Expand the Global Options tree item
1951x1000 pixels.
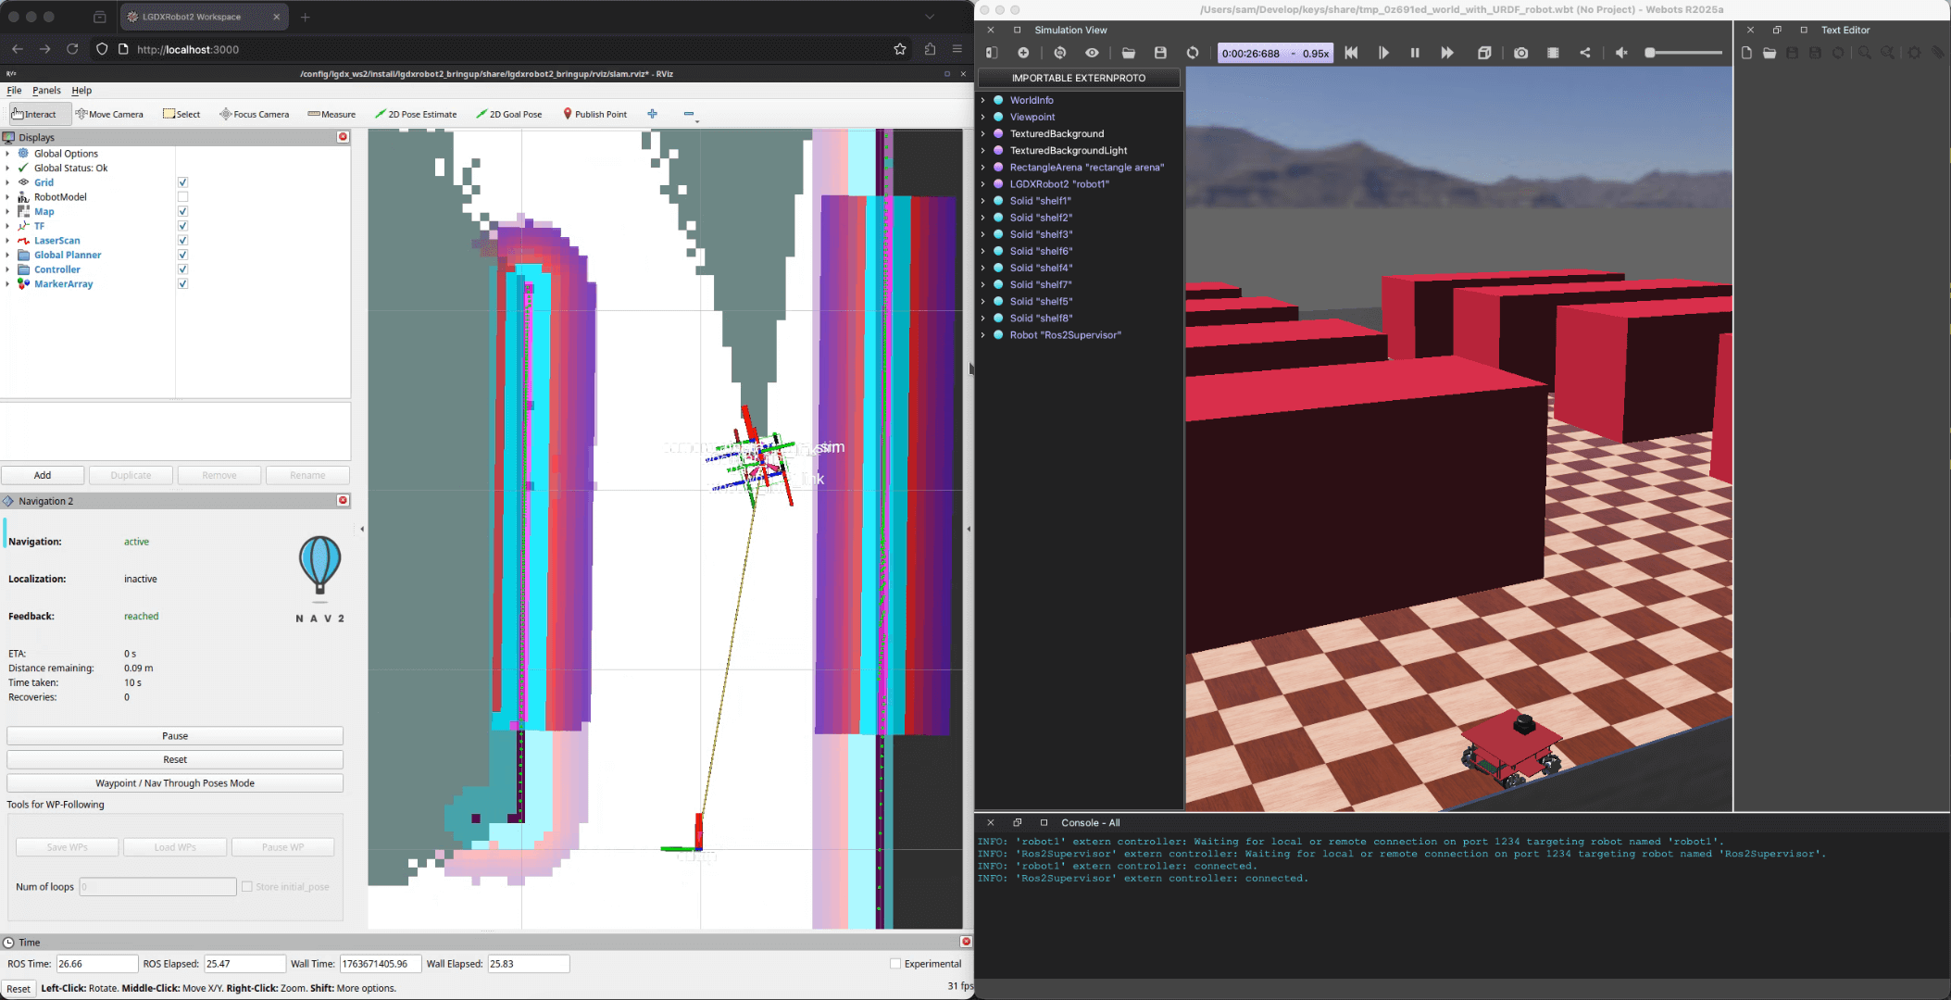point(9,153)
